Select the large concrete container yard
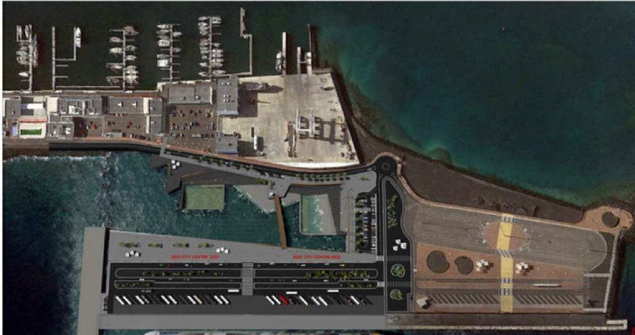 tap(291, 118)
